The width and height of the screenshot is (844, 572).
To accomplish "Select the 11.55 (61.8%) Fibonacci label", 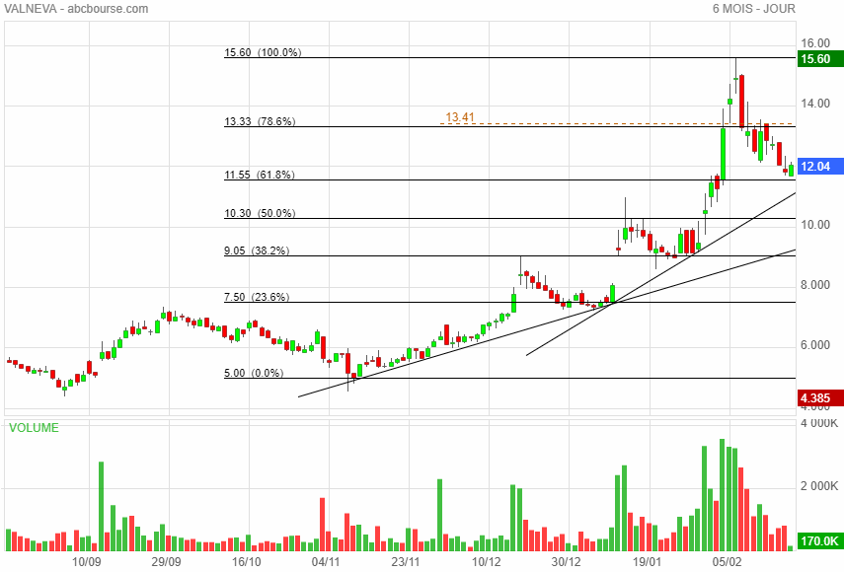I will click(x=260, y=175).
